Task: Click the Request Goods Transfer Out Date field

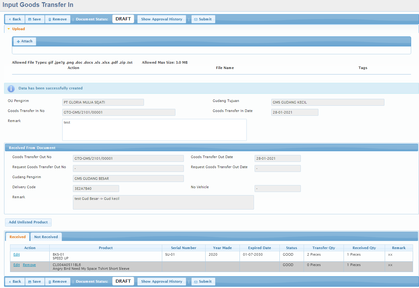Action: click(x=278, y=168)
